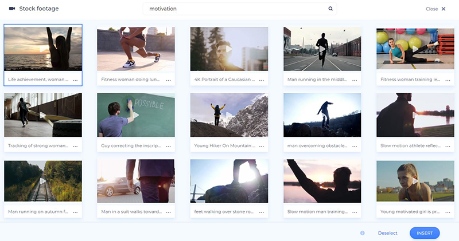Play the Young Hiker On Mountain clip
Image resolution: width=459 pixels, height=241 pixels.
[x=229, y=115]
